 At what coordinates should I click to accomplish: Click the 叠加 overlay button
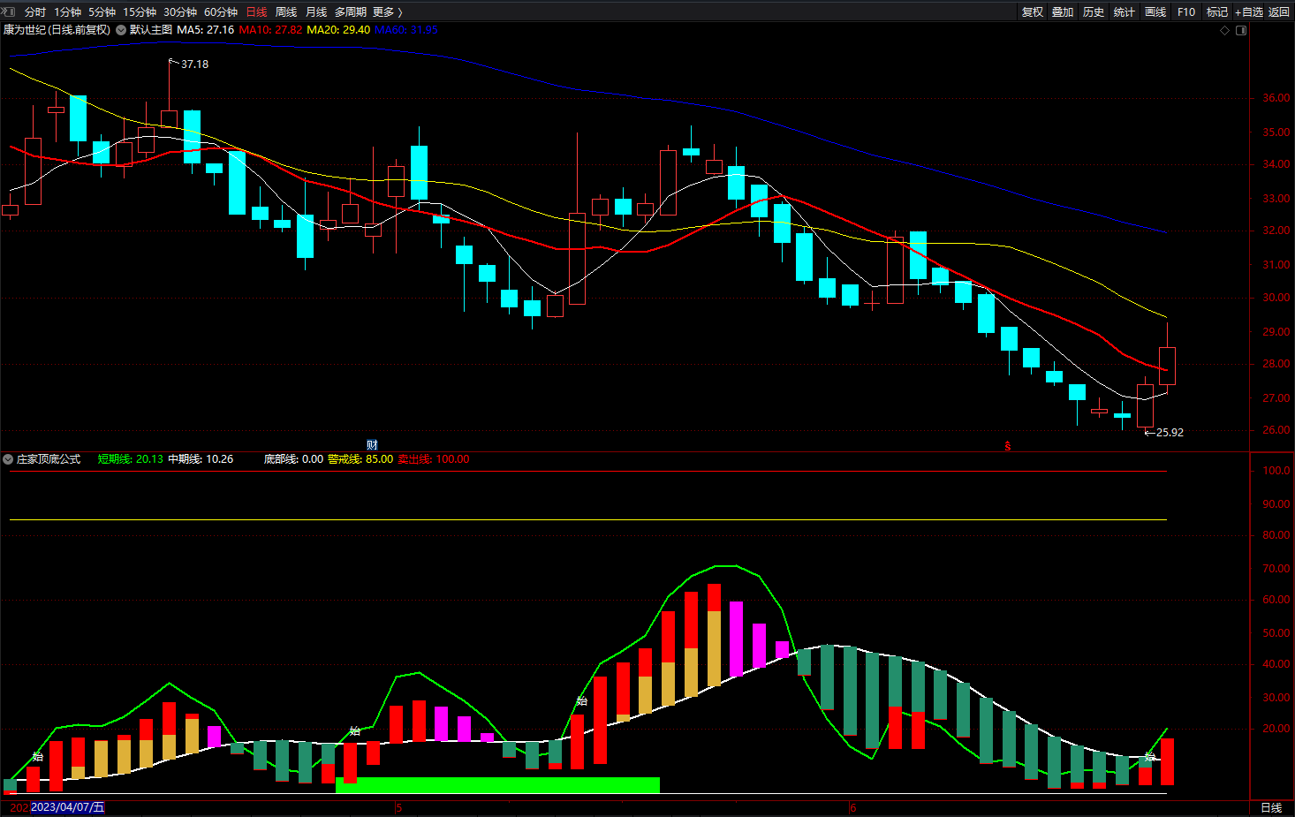[x=1063, y=11]
